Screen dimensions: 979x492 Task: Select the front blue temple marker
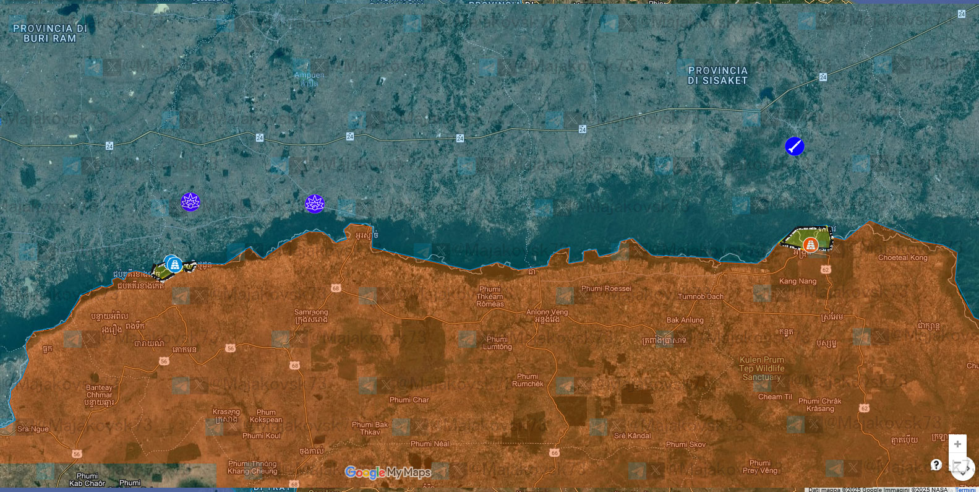pyautogui.click(x=175, y=265)
